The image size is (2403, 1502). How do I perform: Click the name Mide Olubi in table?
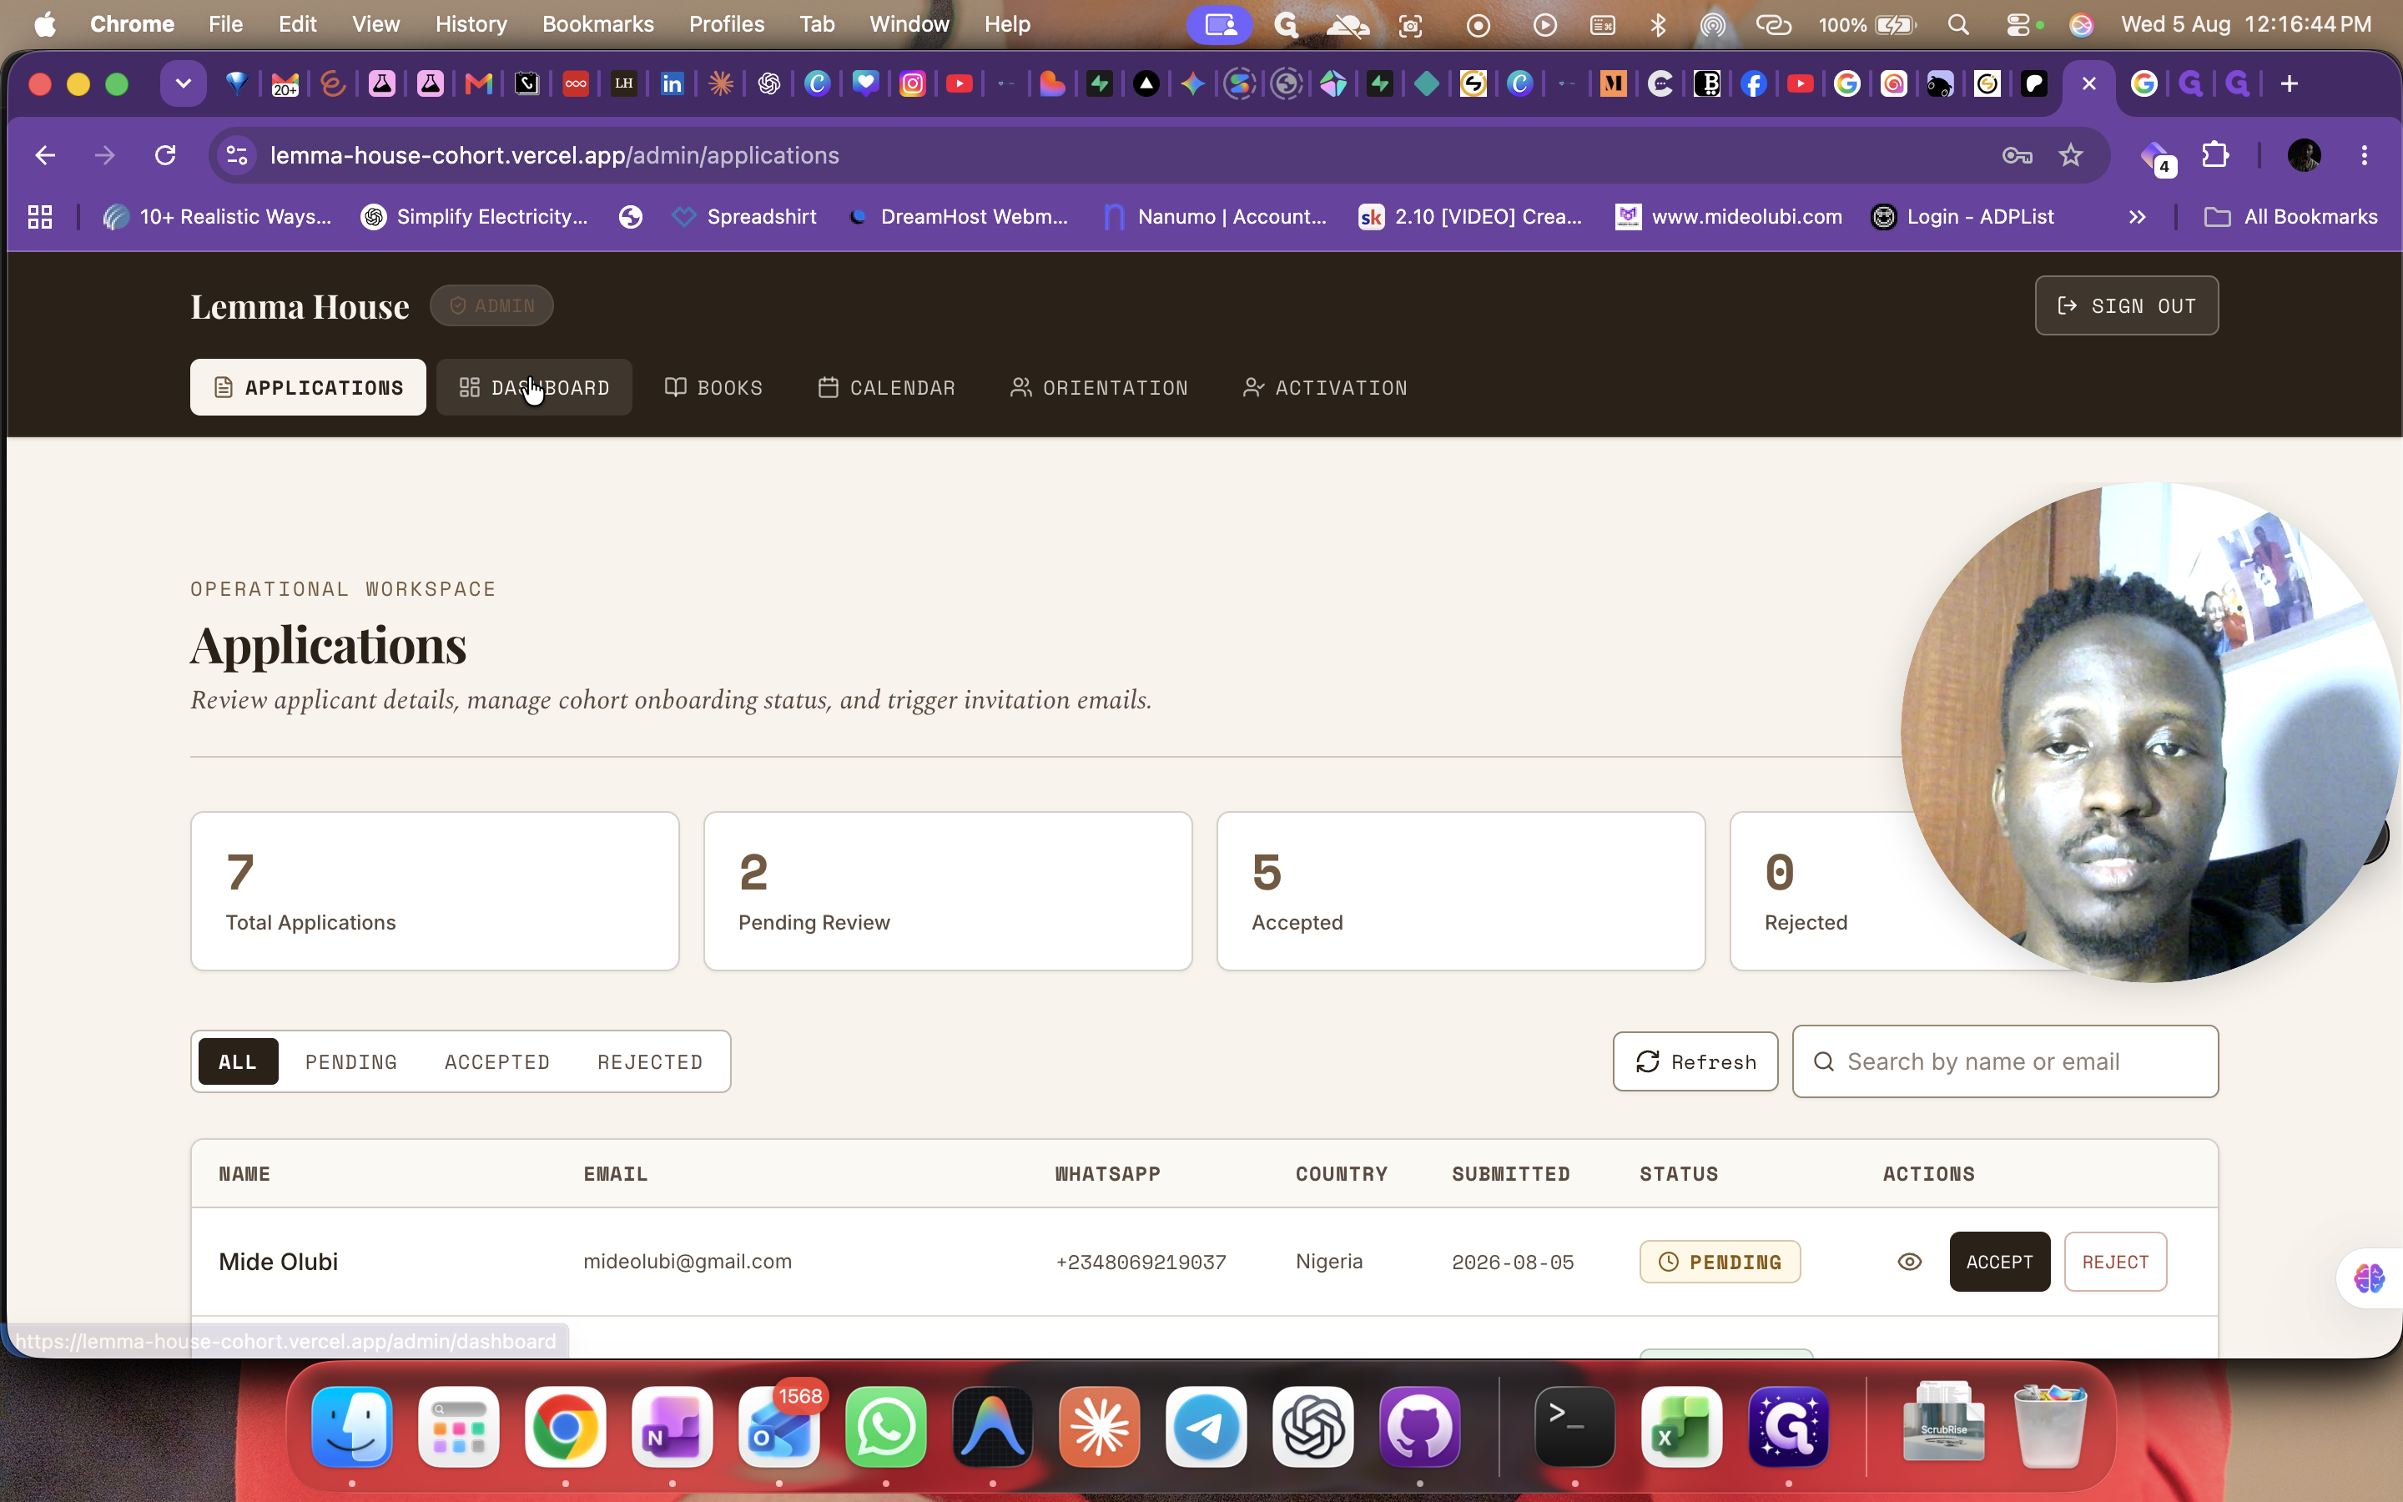[278, 1262]
